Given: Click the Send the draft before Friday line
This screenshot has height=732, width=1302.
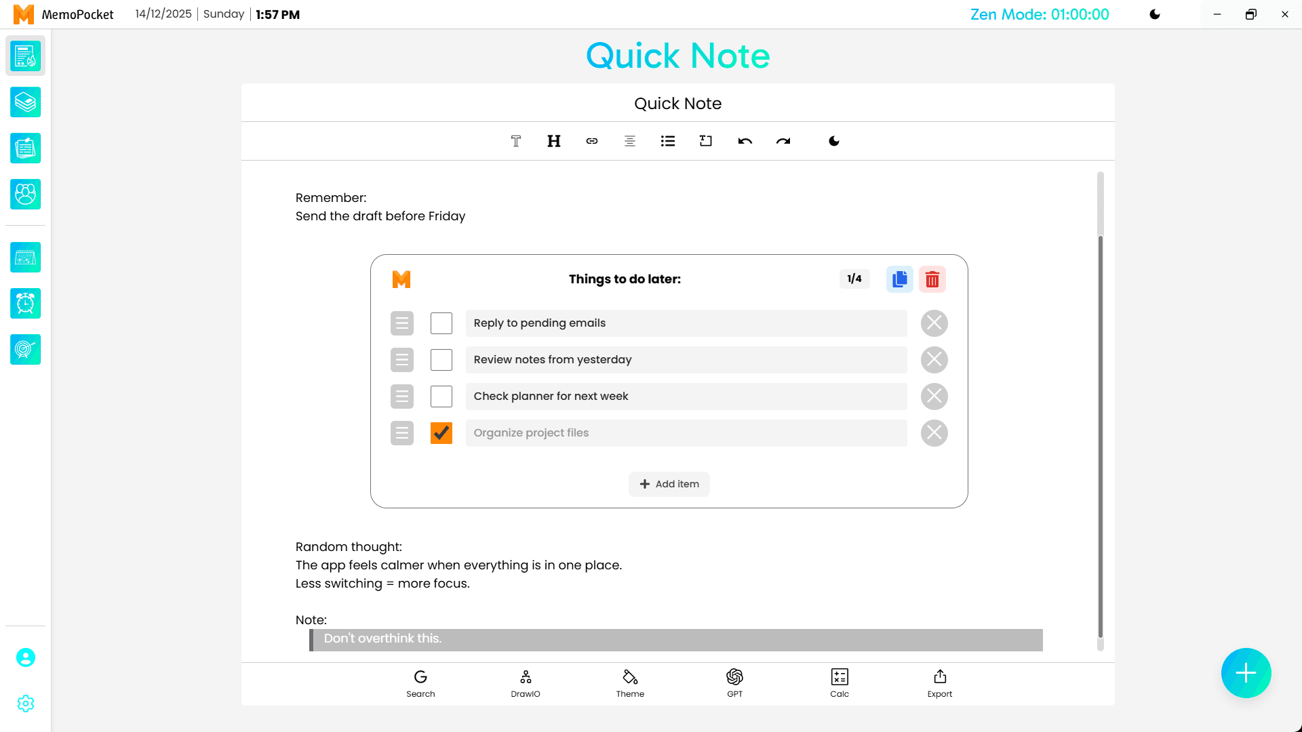Looking at the screenshot, I should point(380,216).
